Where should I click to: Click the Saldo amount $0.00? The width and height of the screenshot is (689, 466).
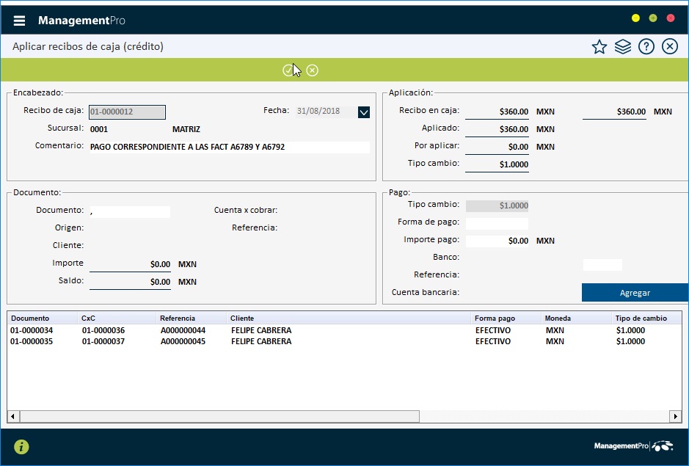tap(160, 282)
